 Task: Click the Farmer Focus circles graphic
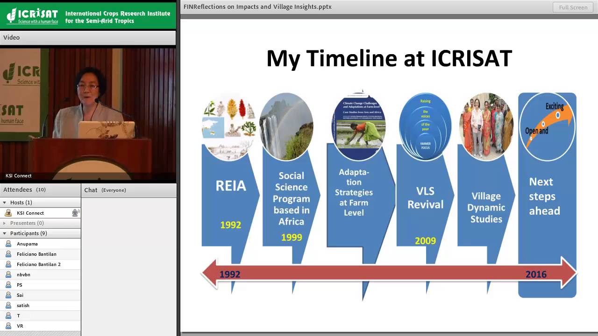click(425, 126)
